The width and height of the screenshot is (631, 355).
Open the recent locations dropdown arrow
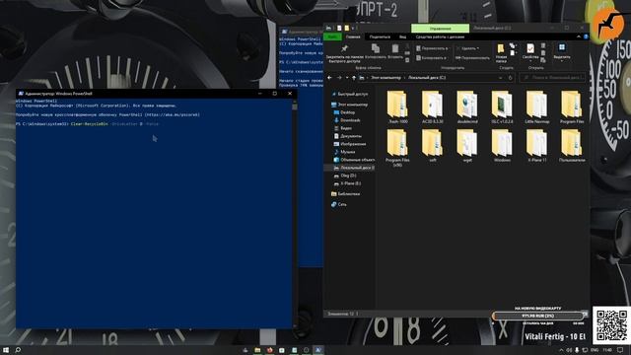(x=347, y=78)
